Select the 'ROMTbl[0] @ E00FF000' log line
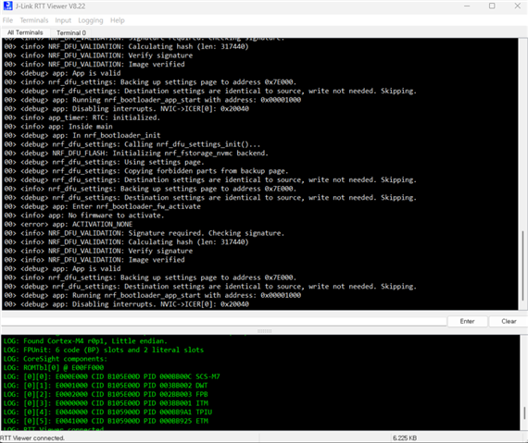The width and height of the screenshot is (528, 443). coord(54,368)
